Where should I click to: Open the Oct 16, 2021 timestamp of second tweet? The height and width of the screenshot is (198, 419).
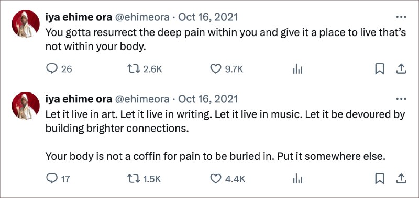pyautogui.click(x=207, y=99)
